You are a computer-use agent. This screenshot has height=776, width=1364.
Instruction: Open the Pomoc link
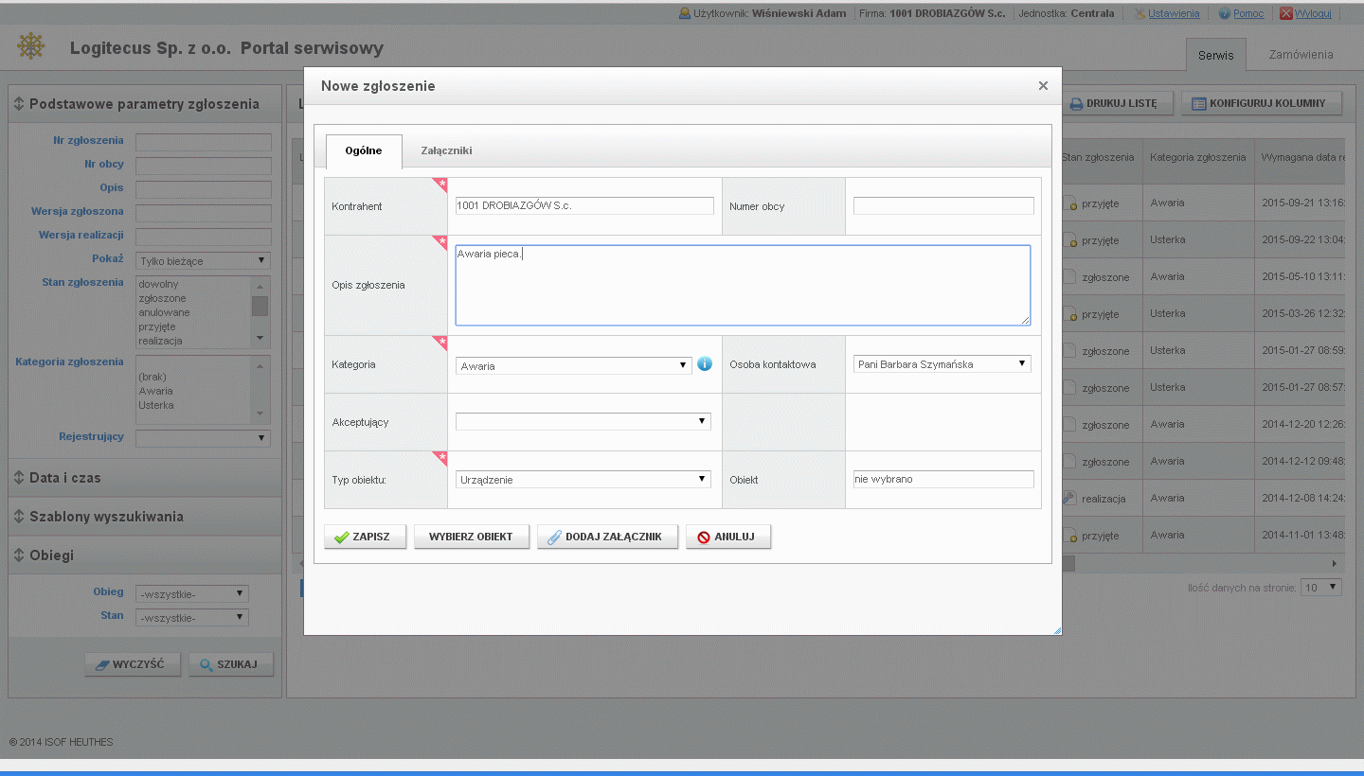tap(1248, 13)
